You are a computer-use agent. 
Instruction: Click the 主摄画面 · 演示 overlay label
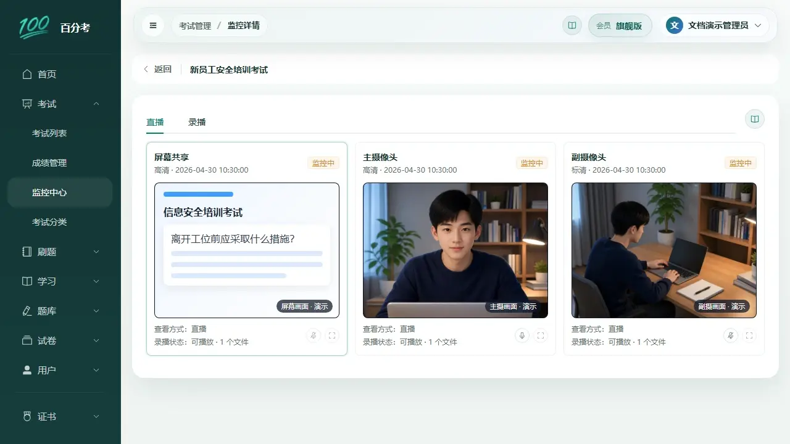point(513,306)
